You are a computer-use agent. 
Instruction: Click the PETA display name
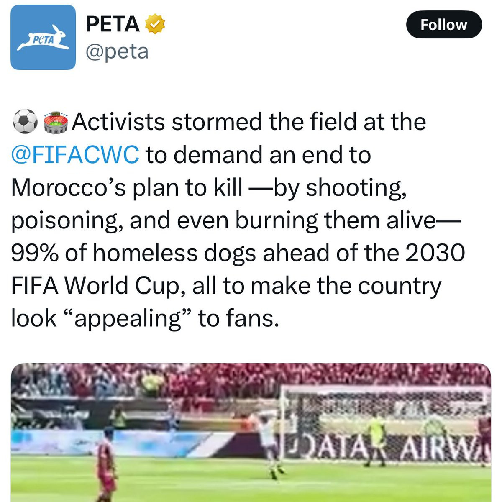(x=112, y=24)
